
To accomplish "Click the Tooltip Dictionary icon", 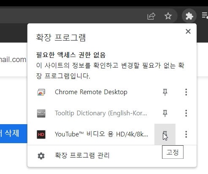I will [41, 113].
